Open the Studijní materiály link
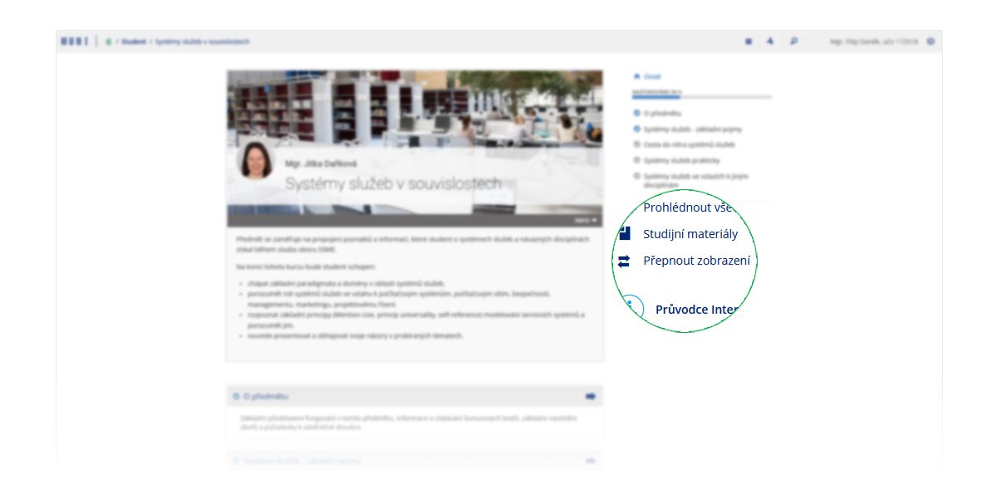This screenshot has width=997, height=498. 690,234
